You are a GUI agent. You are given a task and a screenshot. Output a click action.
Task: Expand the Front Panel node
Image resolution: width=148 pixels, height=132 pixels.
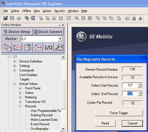point(20,88)
